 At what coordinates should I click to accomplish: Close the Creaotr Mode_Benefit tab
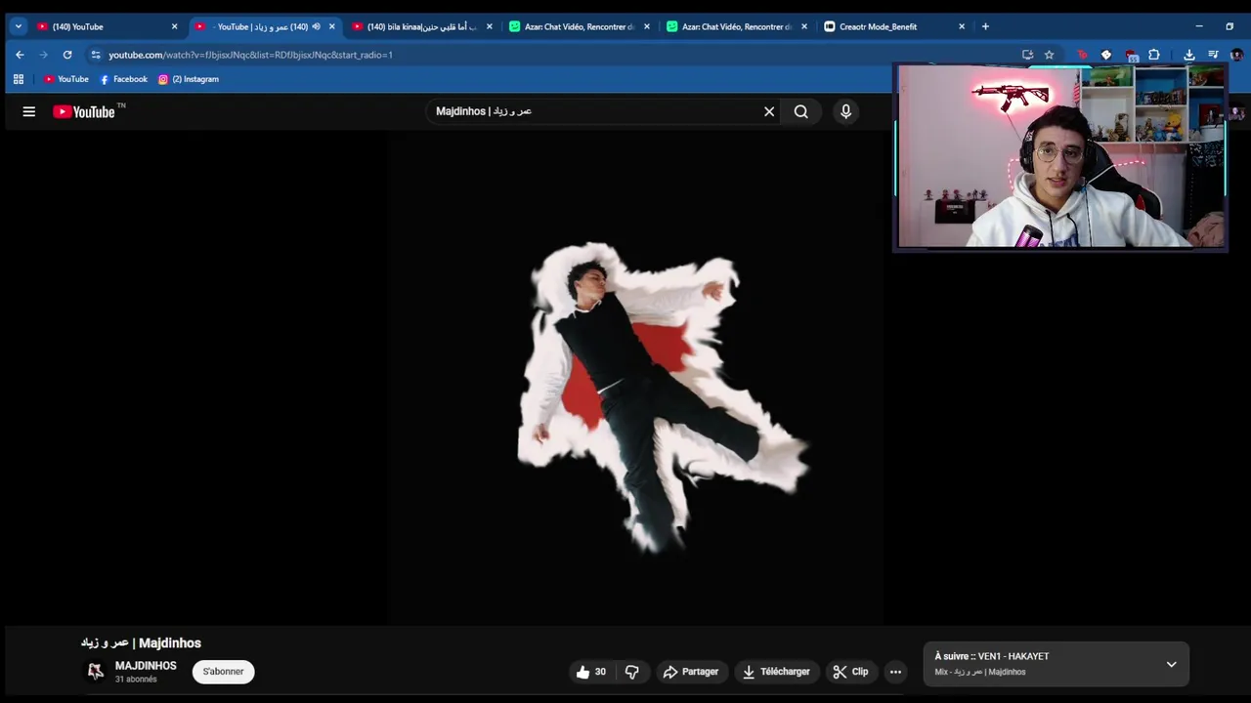coord(962,26)
